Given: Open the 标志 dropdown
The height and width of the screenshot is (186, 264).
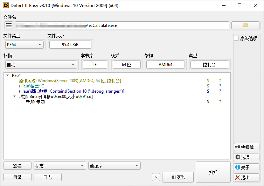Looking at the screenshot, I should (60, 166).
